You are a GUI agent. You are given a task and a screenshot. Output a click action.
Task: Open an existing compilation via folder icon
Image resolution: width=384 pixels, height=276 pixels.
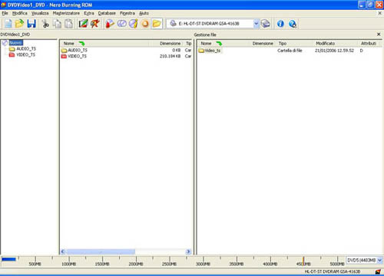pyautogui.click(x=19, y=24)
